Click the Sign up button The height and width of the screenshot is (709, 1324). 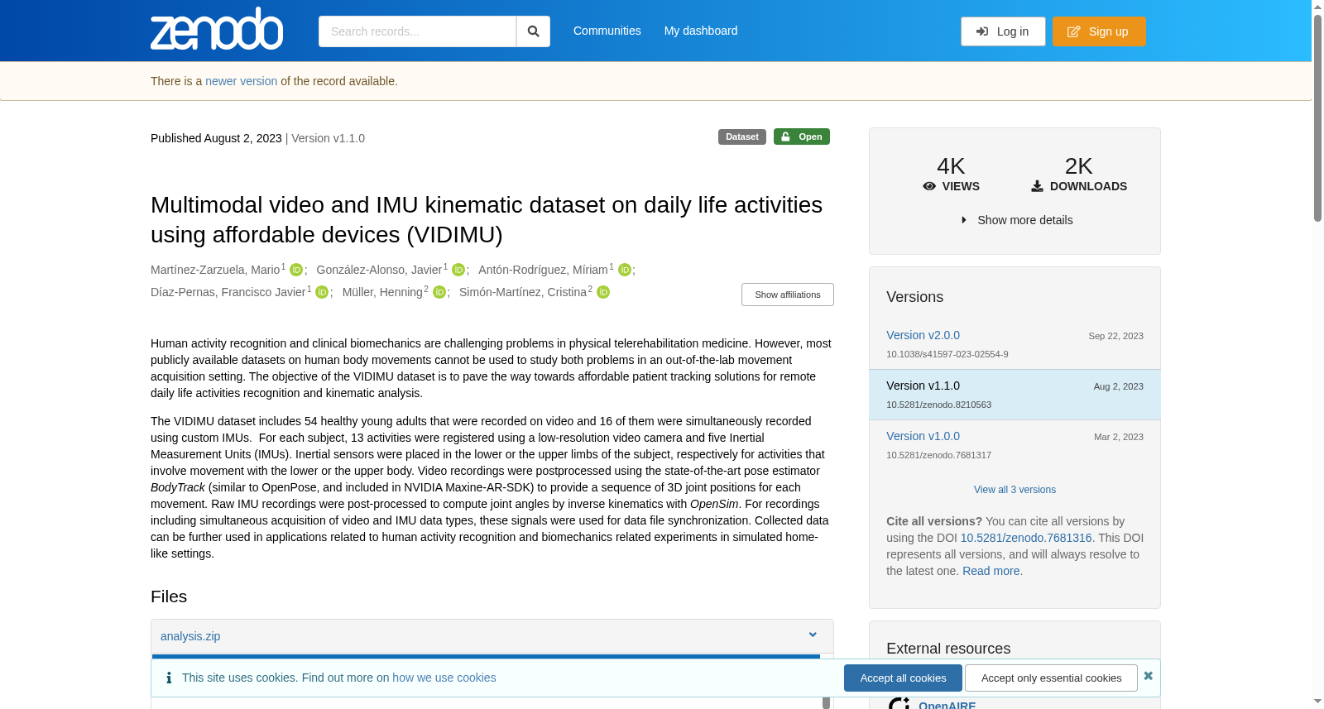coord(1099,31)
